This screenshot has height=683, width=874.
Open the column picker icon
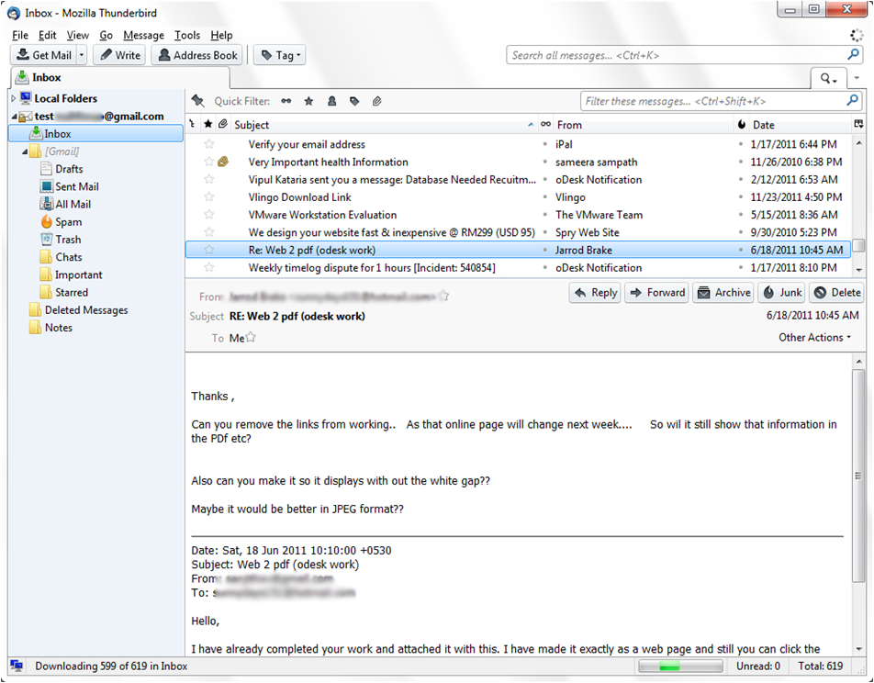858,124
